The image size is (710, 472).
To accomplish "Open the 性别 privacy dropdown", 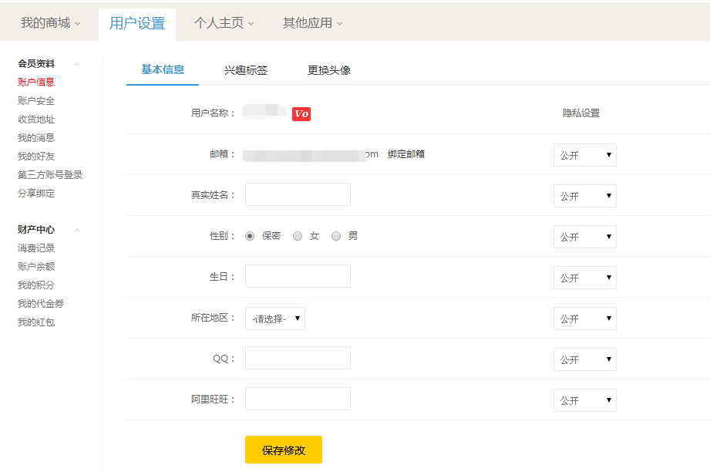I will [584, 237].
